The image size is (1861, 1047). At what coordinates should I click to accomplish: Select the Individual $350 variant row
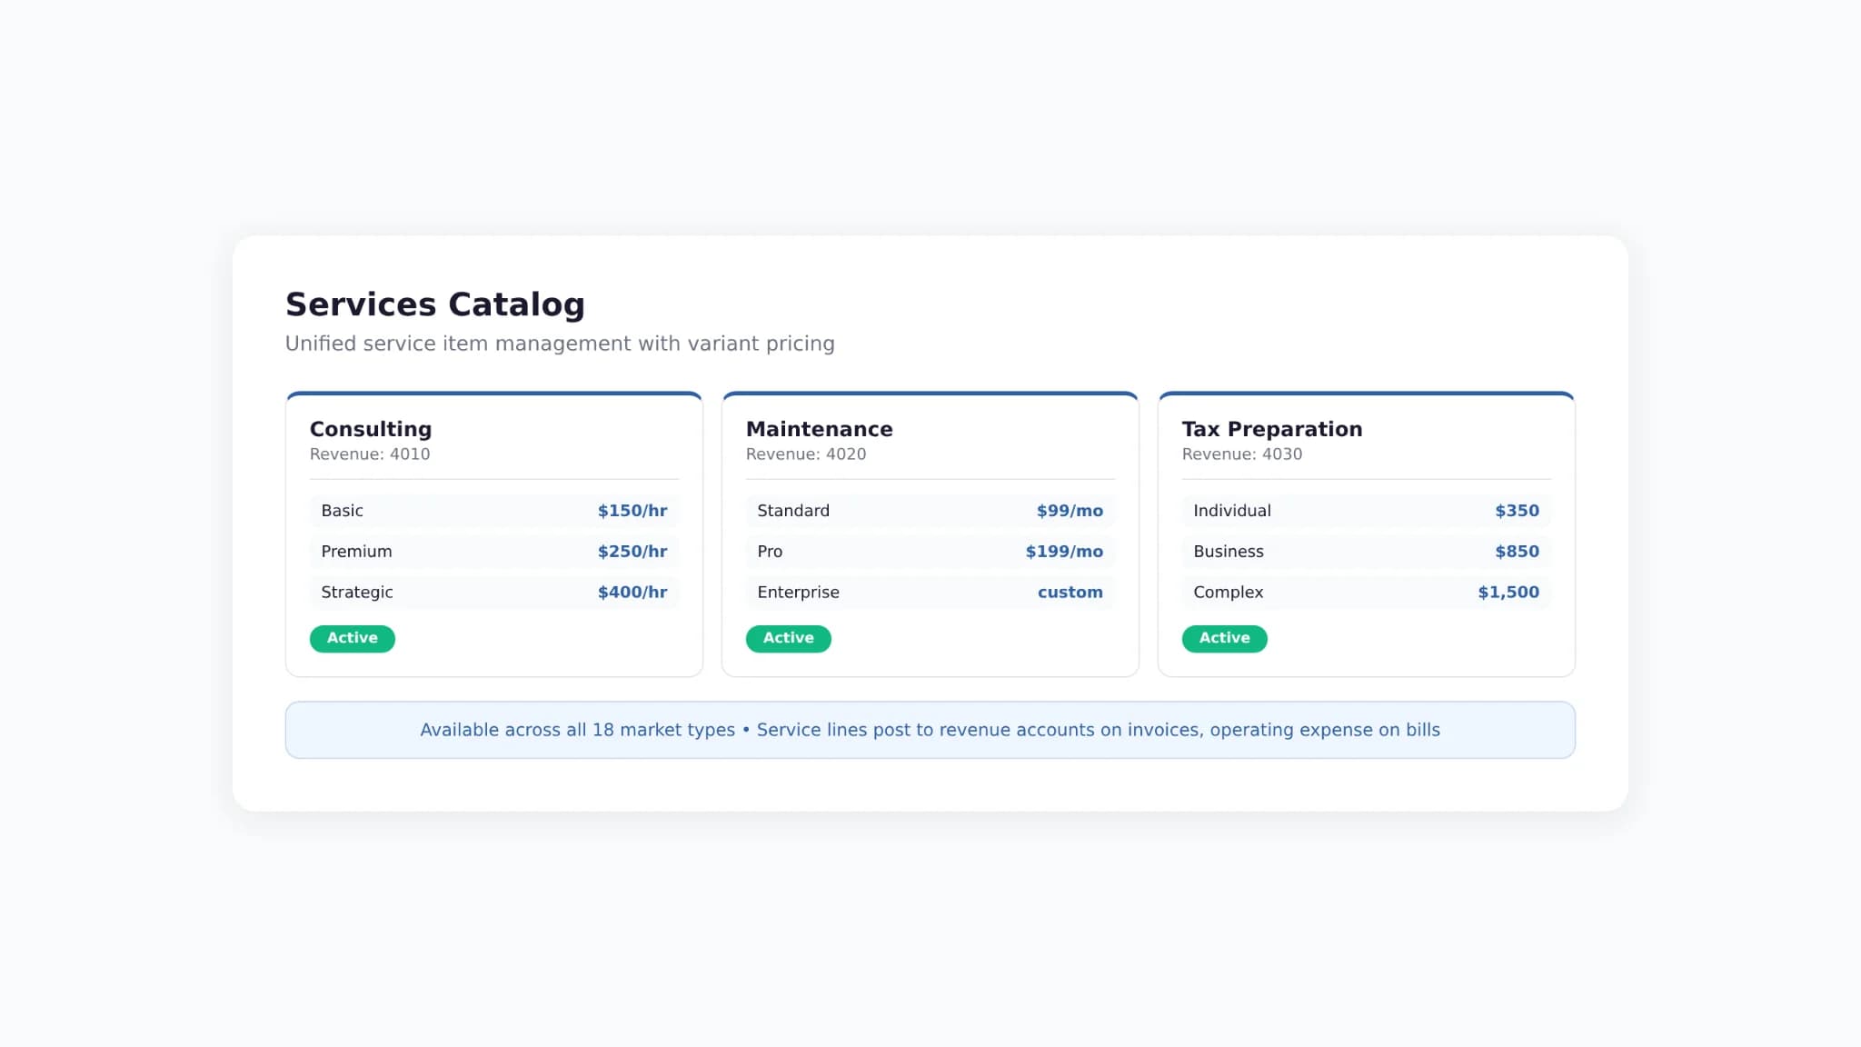[x=1367, y=511]
